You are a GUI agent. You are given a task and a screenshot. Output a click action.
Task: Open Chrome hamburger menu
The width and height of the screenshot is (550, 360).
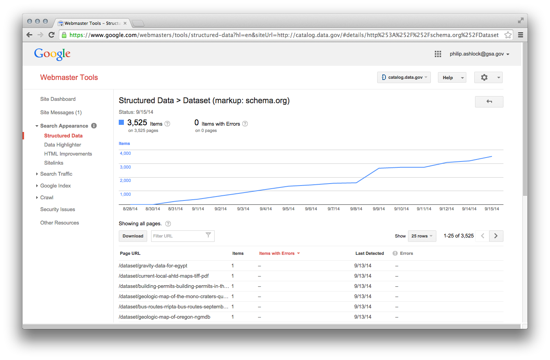pyautogui.click(x=520, y=35)
